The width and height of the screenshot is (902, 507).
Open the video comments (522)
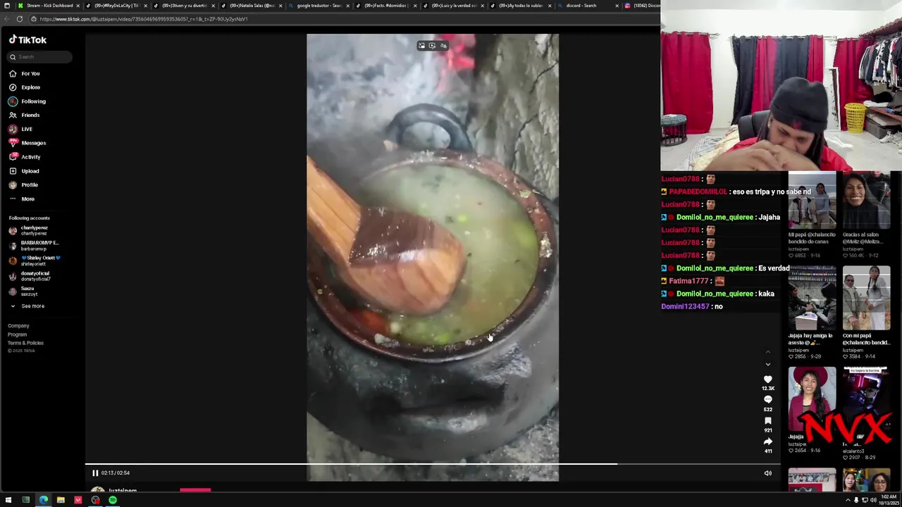point(768,400)
